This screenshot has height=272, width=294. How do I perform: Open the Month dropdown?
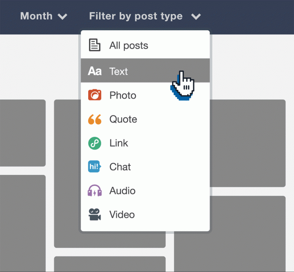pyautogui.click(x=36, y=16)
